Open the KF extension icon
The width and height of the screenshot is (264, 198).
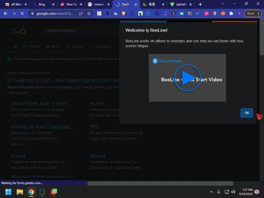[174, 13]
